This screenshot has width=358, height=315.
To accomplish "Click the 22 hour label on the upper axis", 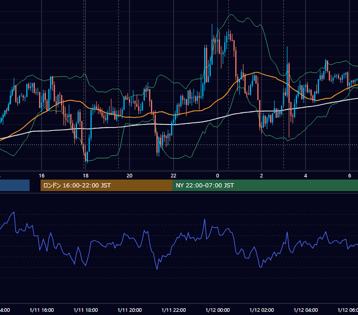I will pyautogui.click(x=174, y=176).
